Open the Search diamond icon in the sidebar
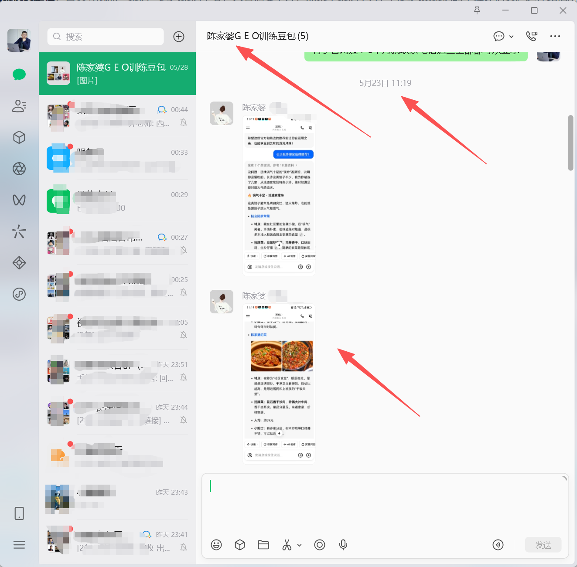The image size is (577, 567). point(19,263)
